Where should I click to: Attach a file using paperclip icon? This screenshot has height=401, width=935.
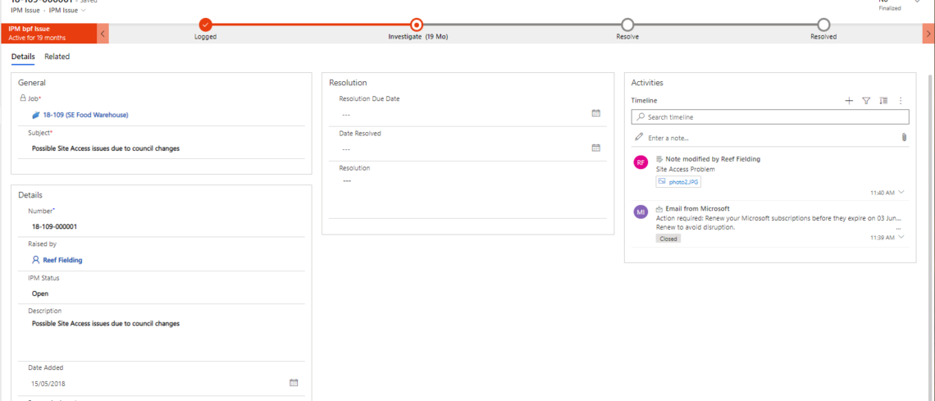[904, 138]
